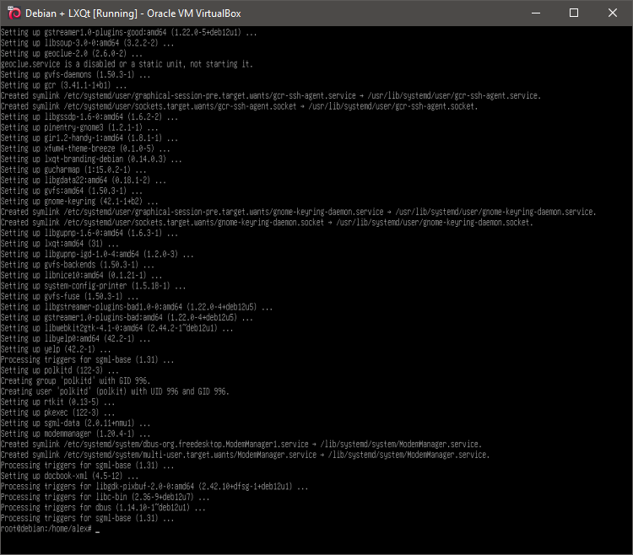
Task: Click the line 'Setting up libgssdp-1.6-0:amd64'
Action: coord(89,116)
